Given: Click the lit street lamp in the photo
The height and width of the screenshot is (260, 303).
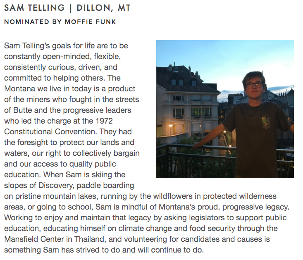Looking at the screenshot, I should 170,126.
